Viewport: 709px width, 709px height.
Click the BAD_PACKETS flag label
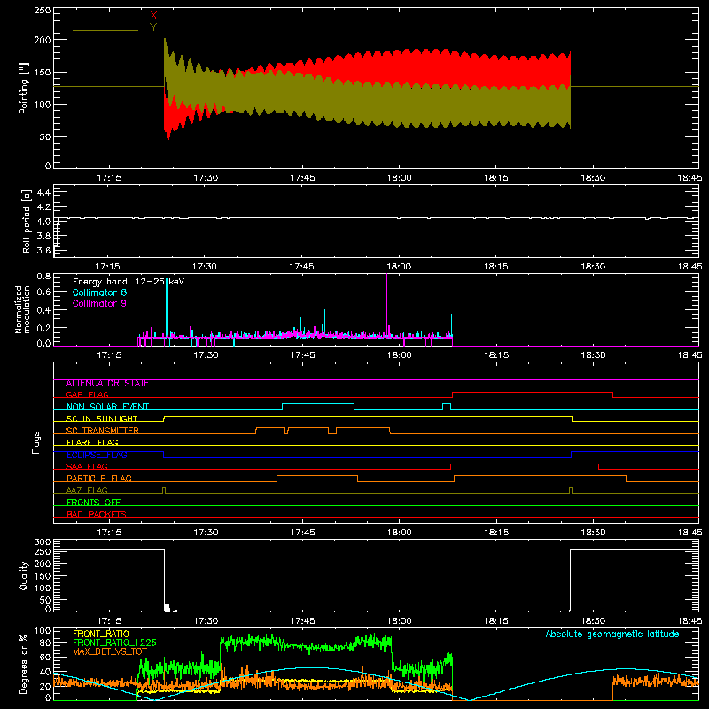pos(97,514)
